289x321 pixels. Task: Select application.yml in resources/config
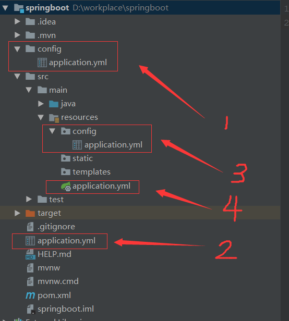[x=113, y=145]
